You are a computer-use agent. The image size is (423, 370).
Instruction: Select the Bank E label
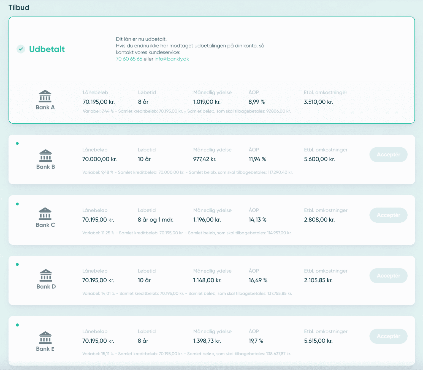click(x=45, y=349)
